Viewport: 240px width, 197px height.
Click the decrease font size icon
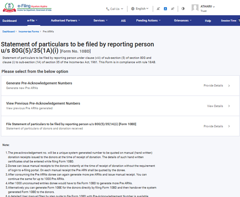pyautogui.click(x=158, y=8)
